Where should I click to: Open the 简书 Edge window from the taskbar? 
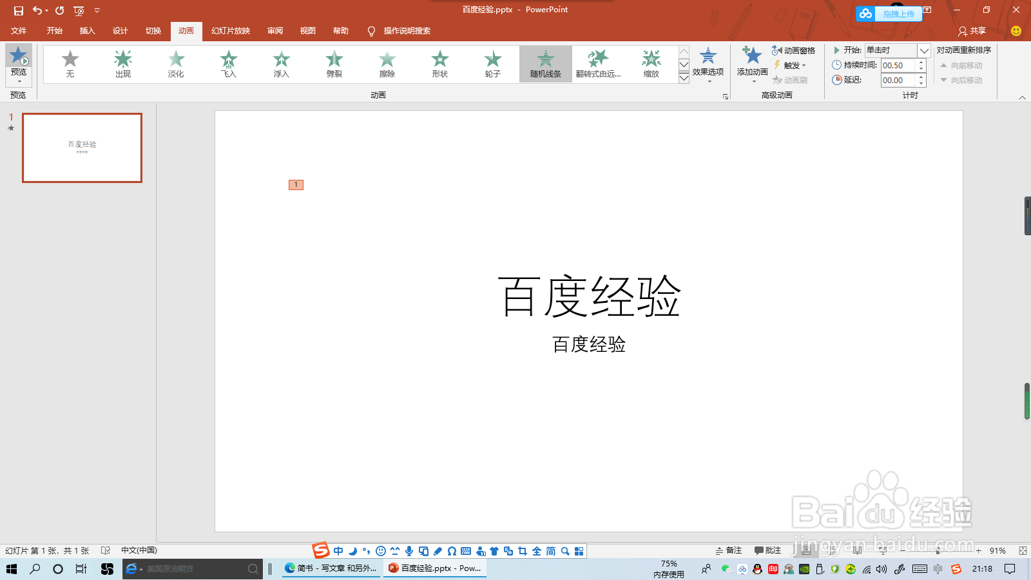tap(331, 568)
